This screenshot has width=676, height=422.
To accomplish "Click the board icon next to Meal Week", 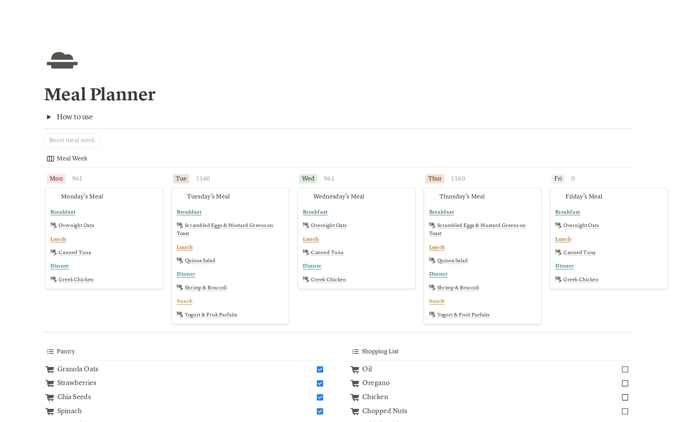I will point(50,158).
